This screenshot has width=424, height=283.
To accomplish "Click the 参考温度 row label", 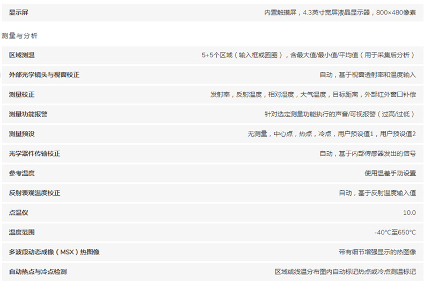I will (x=21, y=173).
